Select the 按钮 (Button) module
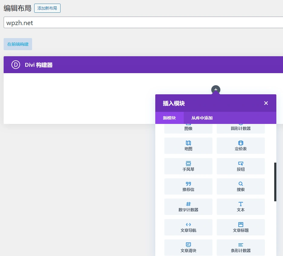The width and height of the screenshot is (283, 256). tap(240, 166)
